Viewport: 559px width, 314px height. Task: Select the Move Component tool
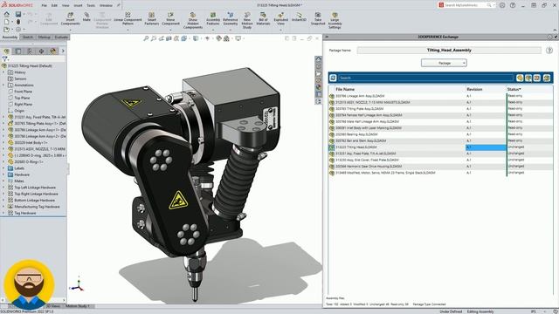(171, 18)
